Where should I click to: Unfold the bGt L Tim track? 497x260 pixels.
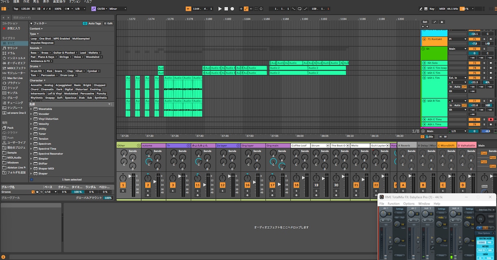tap(424, 78)
